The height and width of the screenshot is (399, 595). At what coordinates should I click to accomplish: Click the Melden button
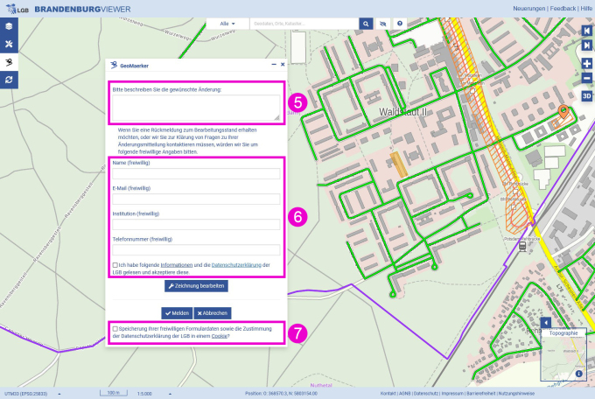[177, 313]
